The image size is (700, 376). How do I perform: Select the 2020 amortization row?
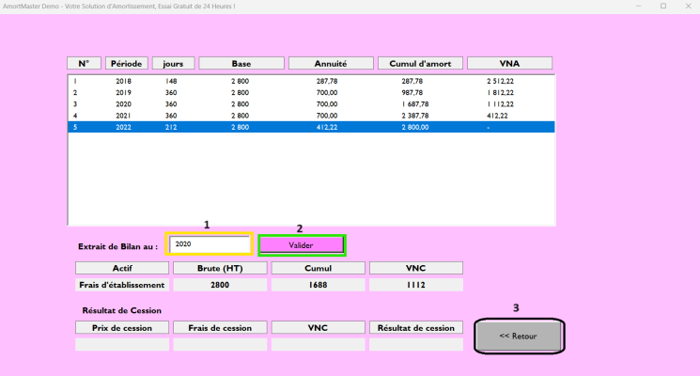(x=311, y=104)
